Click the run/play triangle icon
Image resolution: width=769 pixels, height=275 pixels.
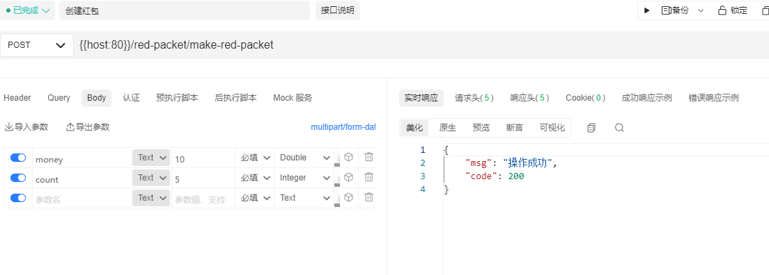(x=647, y=10)
